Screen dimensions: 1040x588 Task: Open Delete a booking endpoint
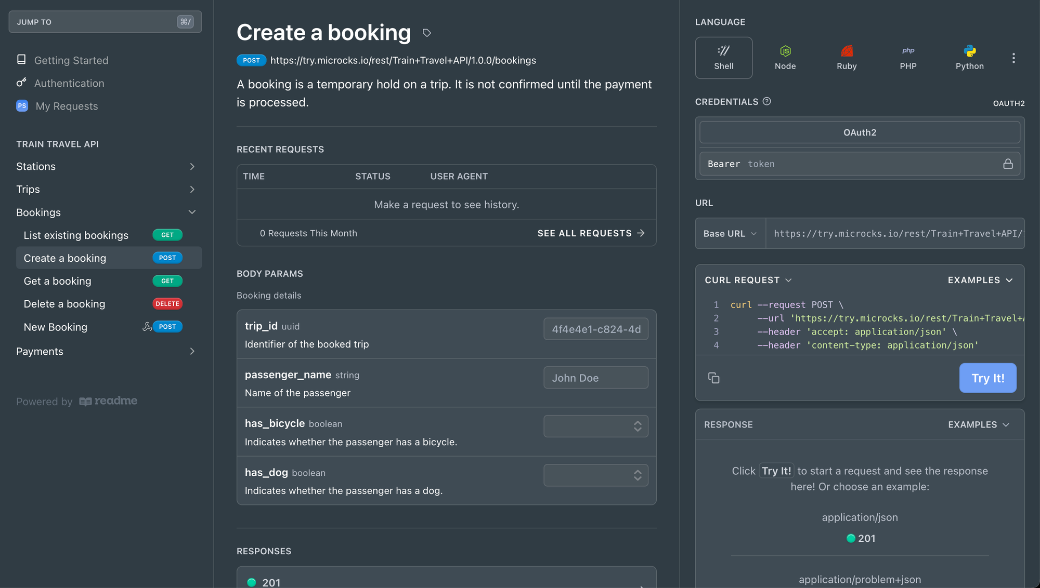point(64,304)
